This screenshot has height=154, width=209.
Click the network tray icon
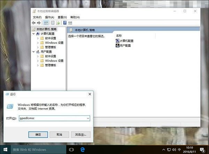point(169,150)
